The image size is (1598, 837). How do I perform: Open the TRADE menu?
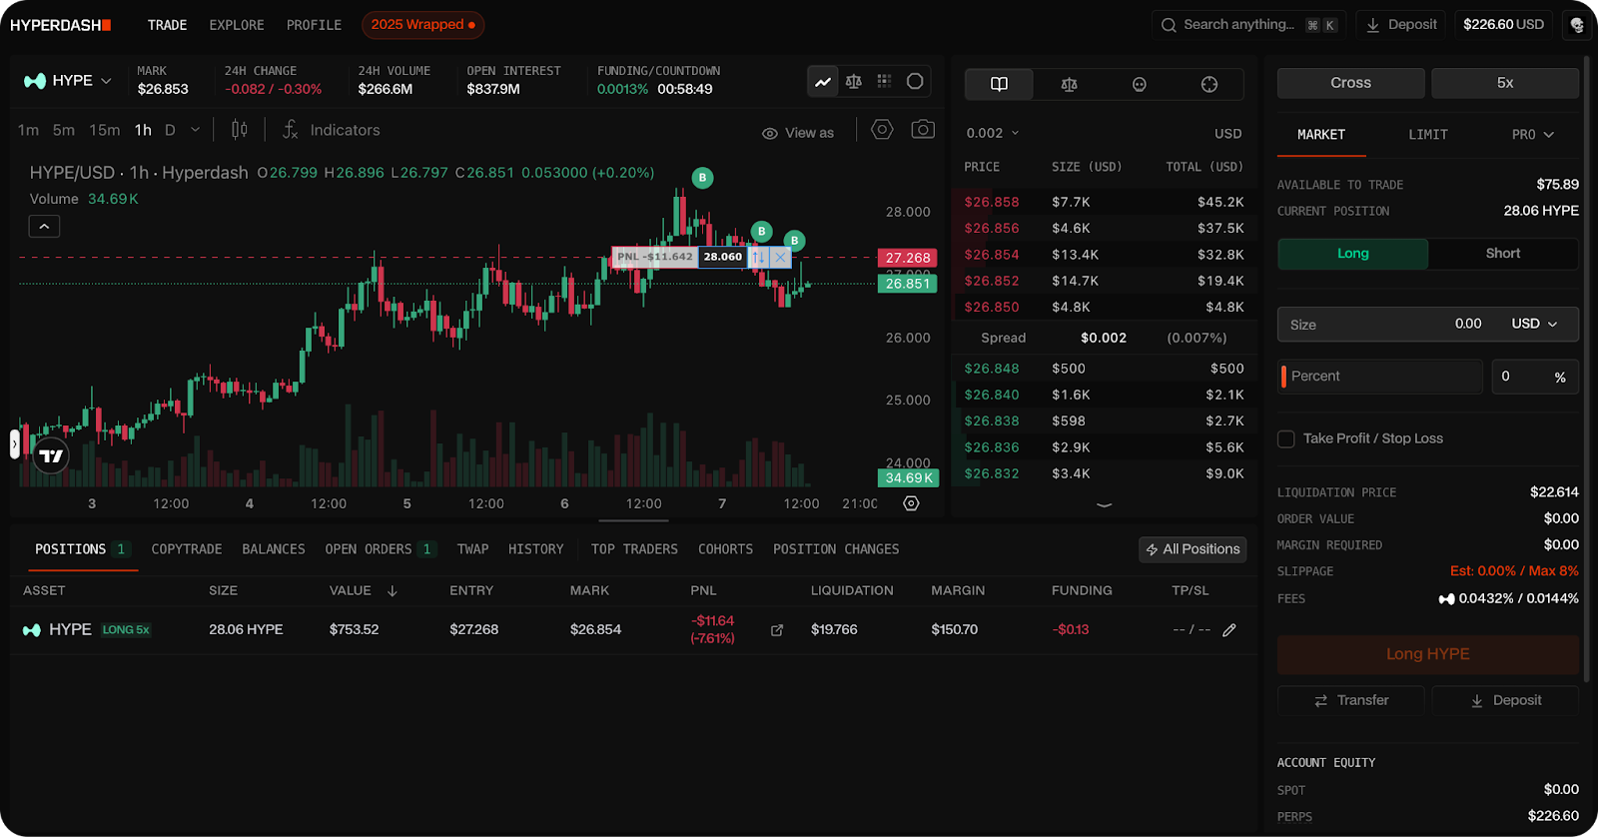point(167,25)
